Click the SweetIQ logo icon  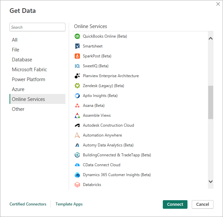click(x=77, y=66)
